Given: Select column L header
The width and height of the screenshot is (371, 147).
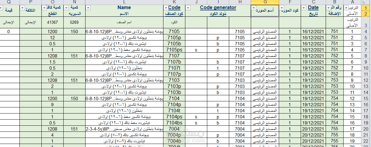Looking at the screenshot, I should coord(124,2).
